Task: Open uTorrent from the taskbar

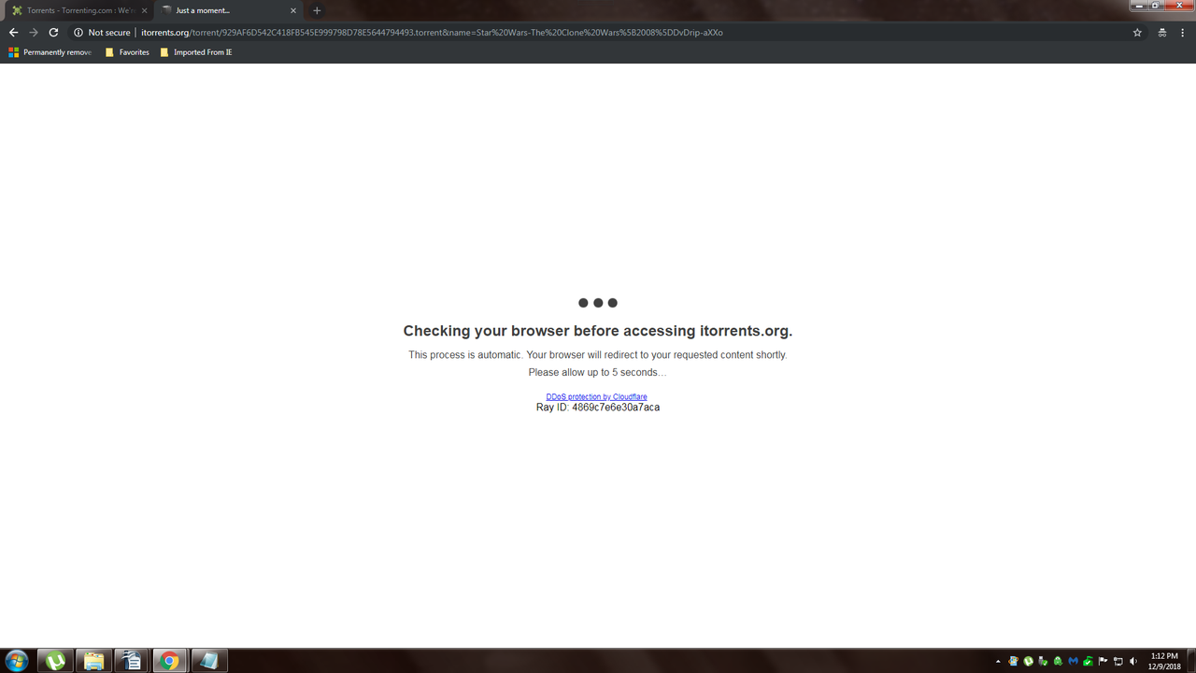Action: click(56, 661)
